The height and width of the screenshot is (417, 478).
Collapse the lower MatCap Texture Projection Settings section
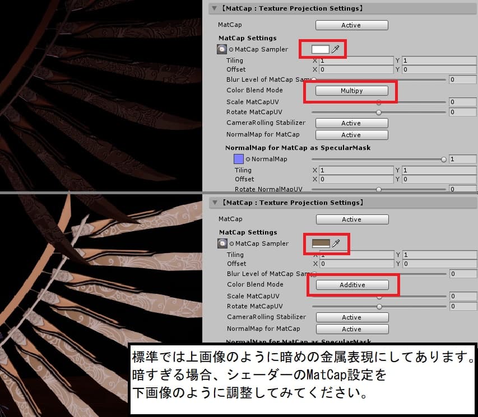(x=215, y=203)
